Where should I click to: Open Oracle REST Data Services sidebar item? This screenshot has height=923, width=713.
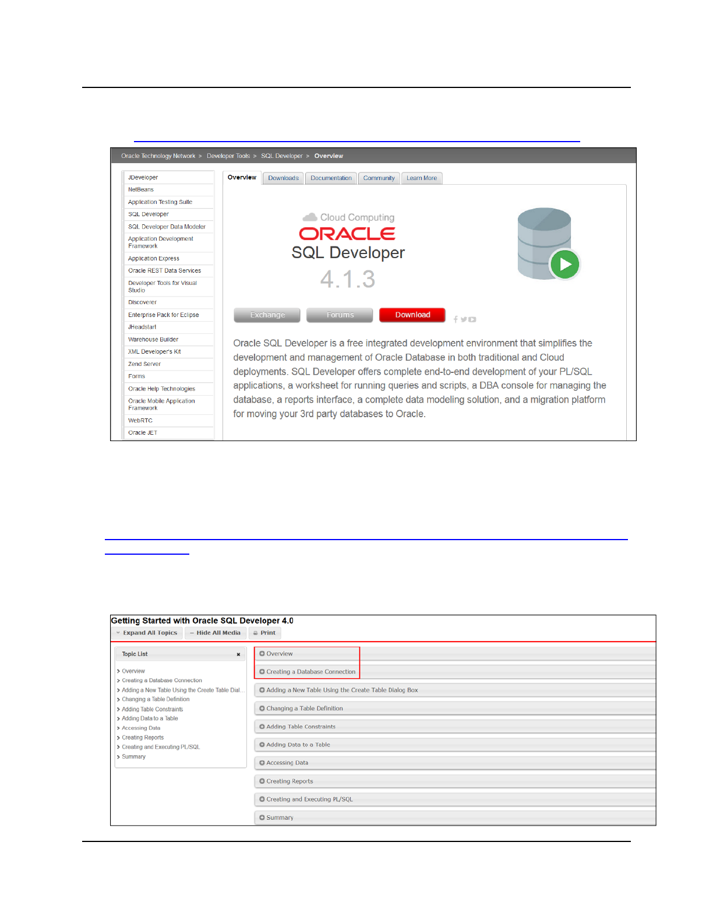point(168,271)
